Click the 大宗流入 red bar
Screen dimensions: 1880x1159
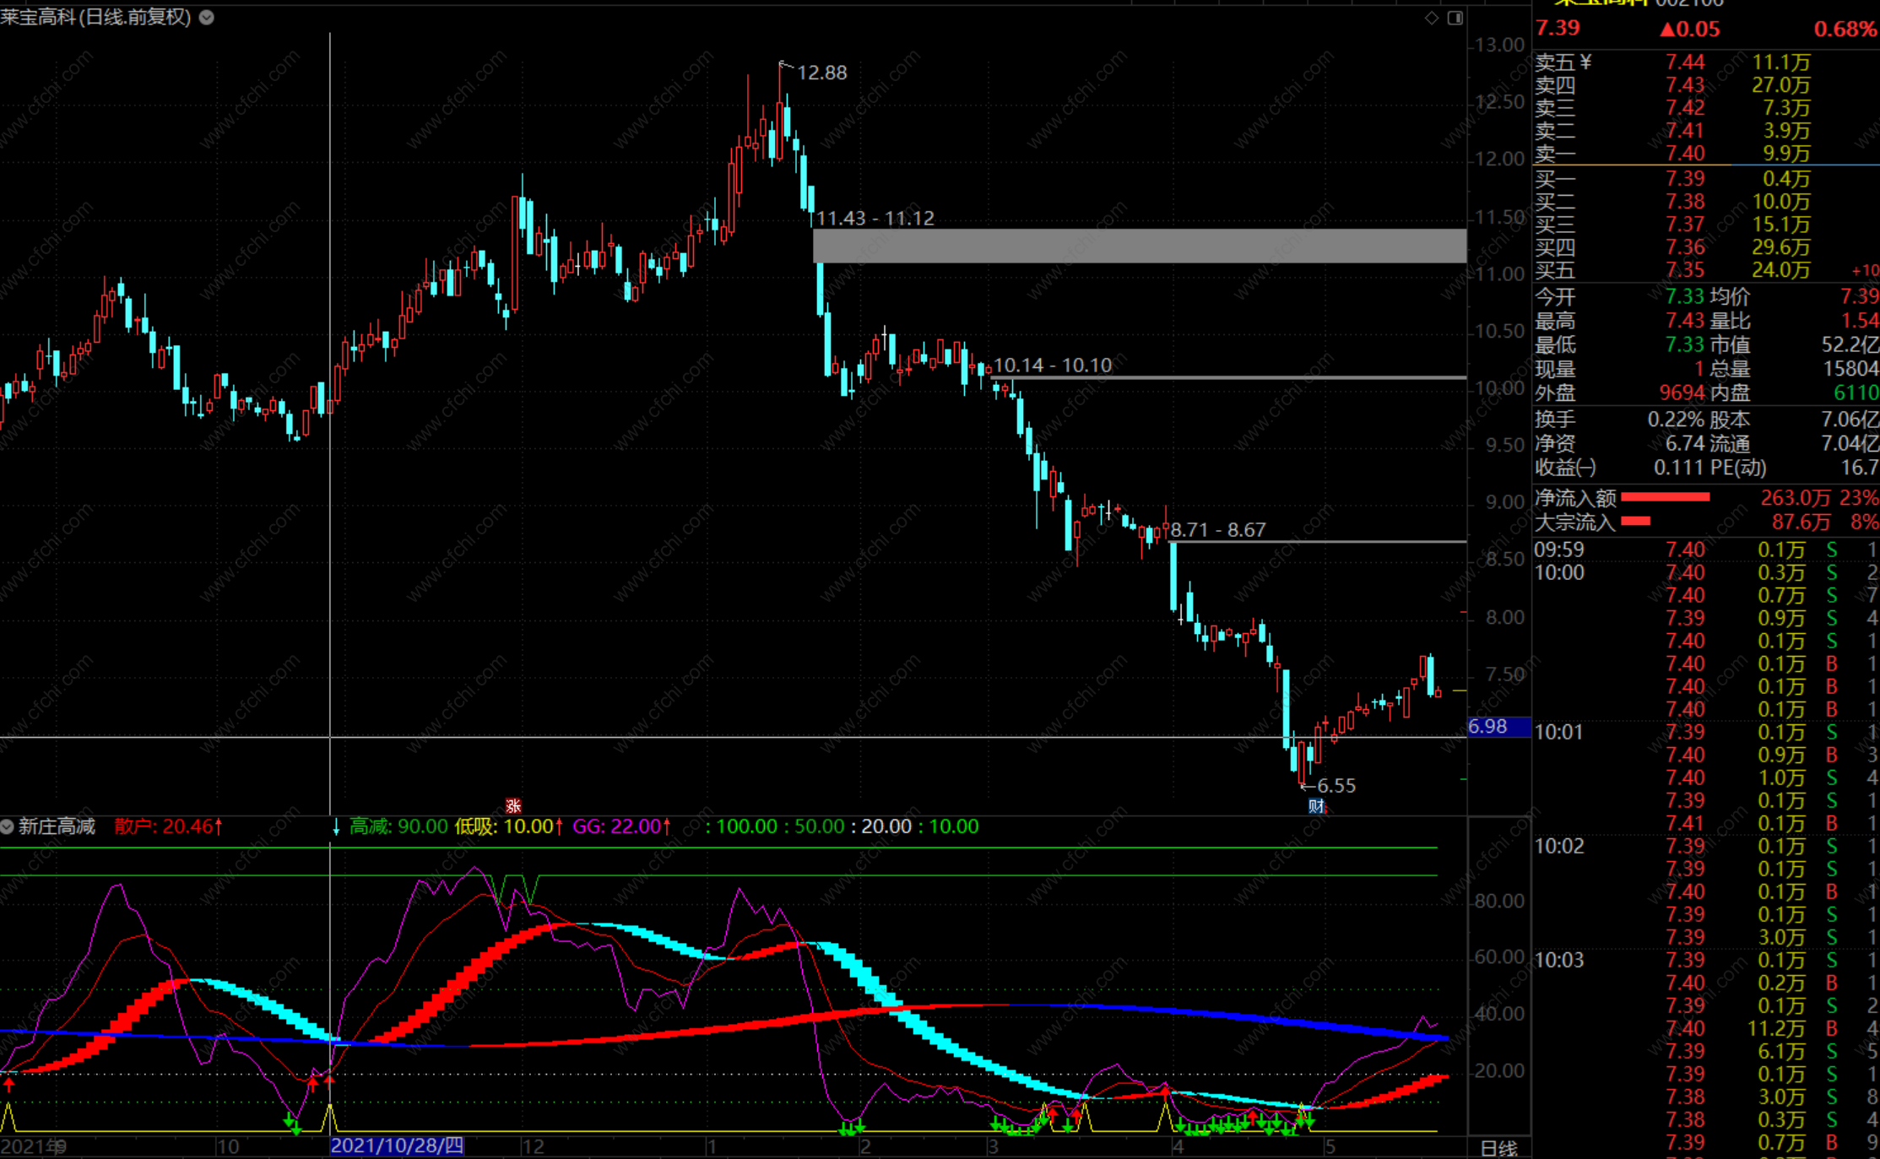(x=1635, y=522)
